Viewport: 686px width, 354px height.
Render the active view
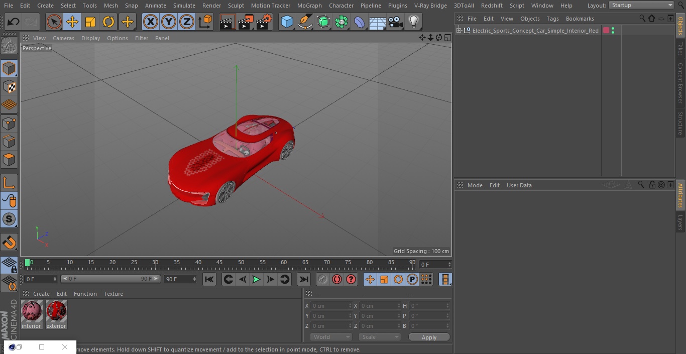click(x=227, y=22)
